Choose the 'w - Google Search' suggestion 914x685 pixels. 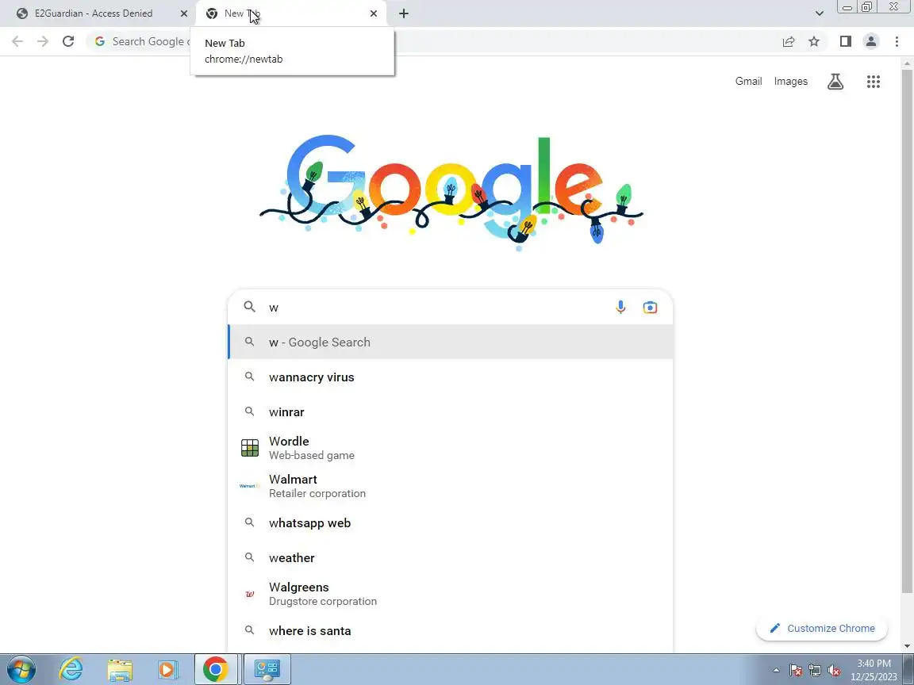point(451,342)
